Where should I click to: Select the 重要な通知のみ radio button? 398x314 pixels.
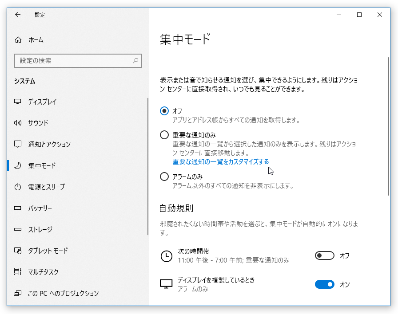click(x=164, y=135)
